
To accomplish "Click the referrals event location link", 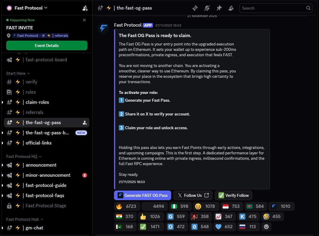I will (40, 36).
